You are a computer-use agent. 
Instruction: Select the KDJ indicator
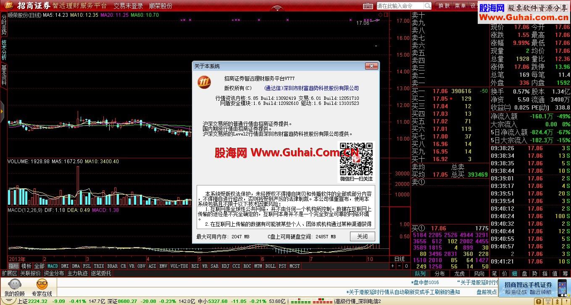[225, 266]
